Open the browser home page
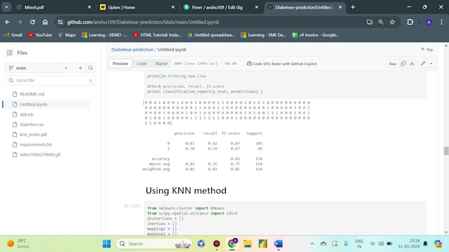449x252 pixels. pyautogui.click(x=45, y=22)
